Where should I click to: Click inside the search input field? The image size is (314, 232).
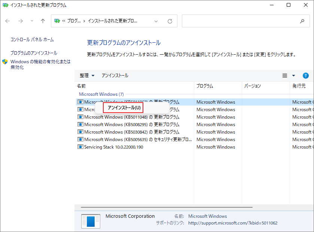[243, 21]
